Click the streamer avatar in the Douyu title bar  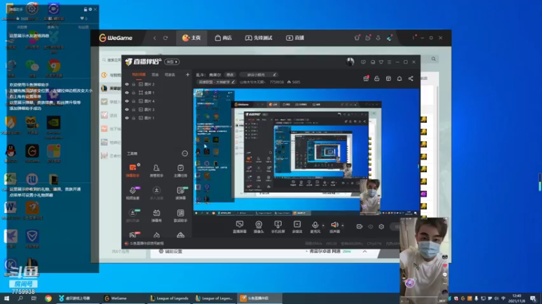(x=350, y=61)
